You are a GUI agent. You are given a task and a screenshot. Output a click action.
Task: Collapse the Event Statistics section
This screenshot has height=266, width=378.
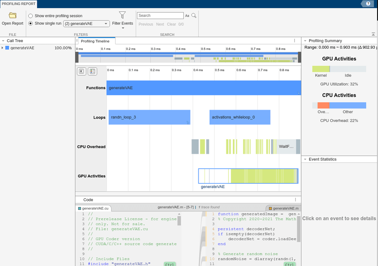[305, 159]
